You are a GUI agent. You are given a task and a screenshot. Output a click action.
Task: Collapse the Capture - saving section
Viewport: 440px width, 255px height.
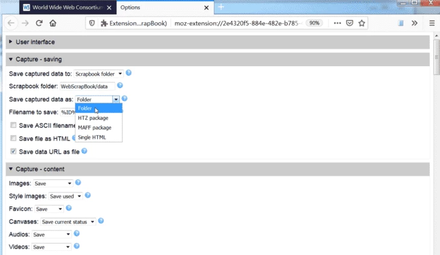click(218, 60)
